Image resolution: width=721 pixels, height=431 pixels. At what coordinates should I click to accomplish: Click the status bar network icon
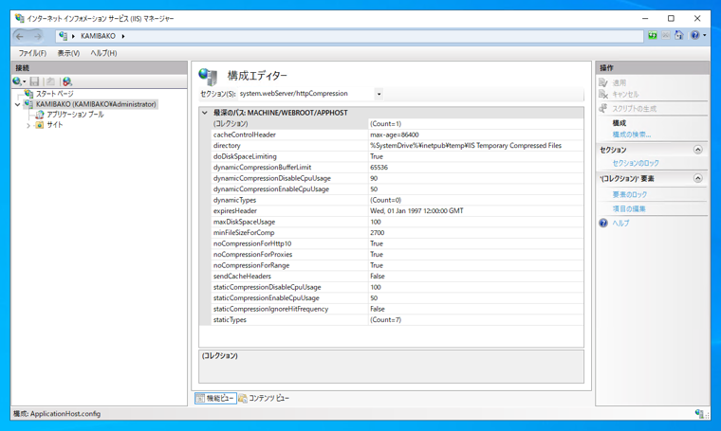tap(701, 414)
